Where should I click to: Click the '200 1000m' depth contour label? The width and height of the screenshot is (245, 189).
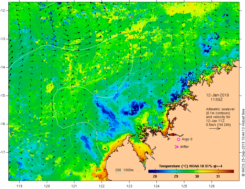[x=124, y=170]
